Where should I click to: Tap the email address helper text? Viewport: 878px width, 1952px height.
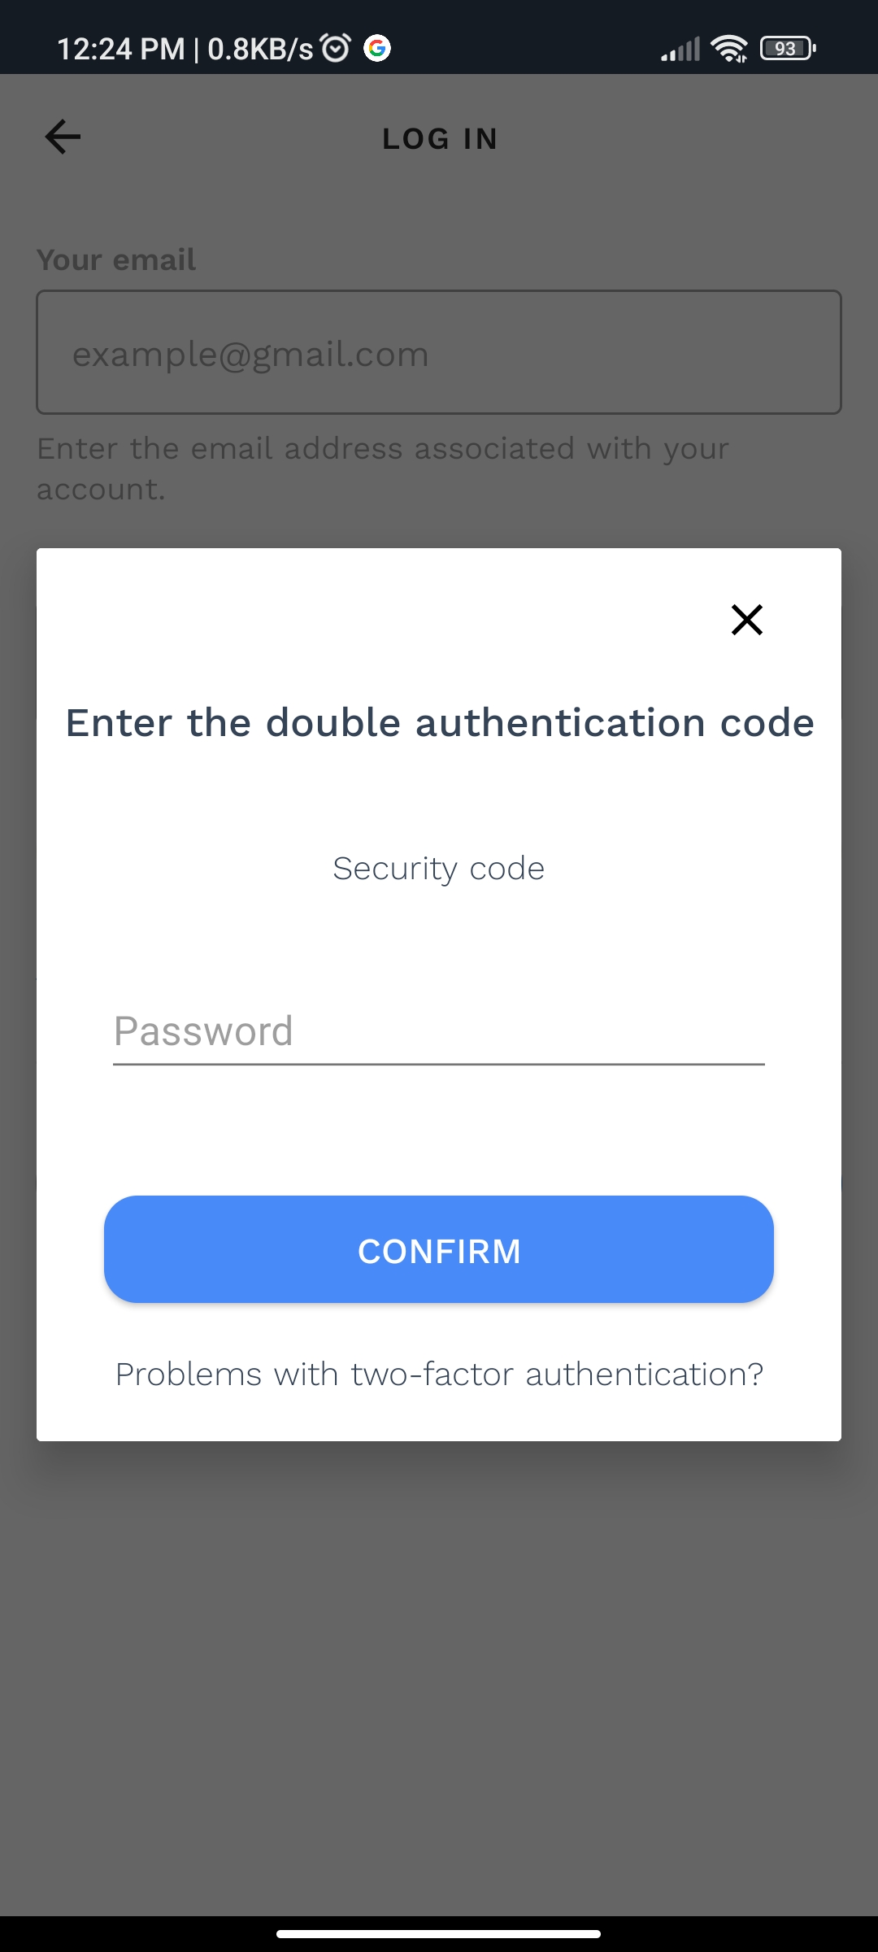click(382, 468)
